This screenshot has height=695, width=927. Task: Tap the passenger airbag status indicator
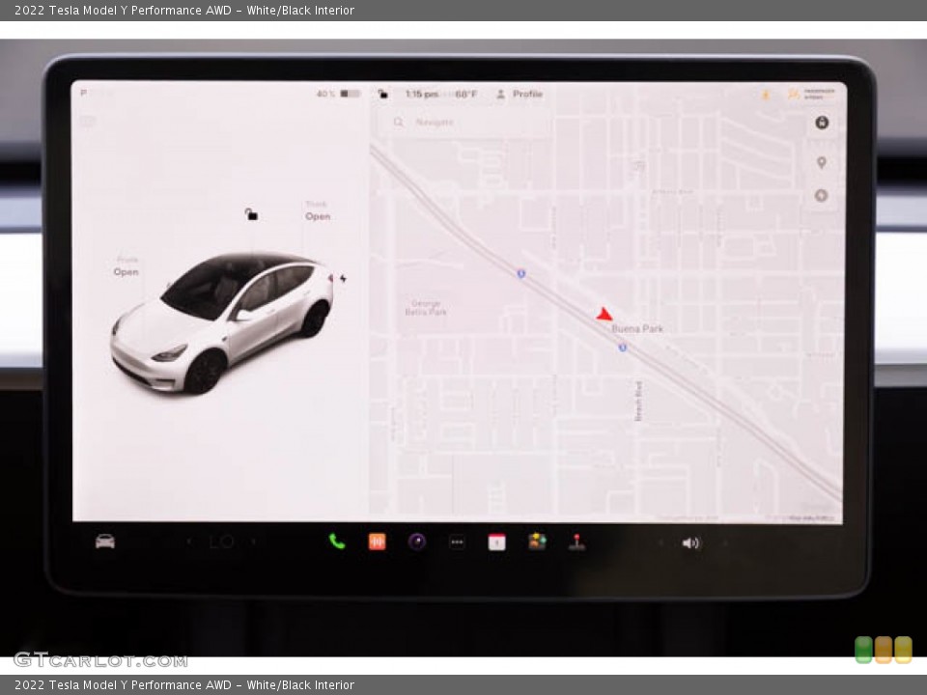click(x=812, y=94)
